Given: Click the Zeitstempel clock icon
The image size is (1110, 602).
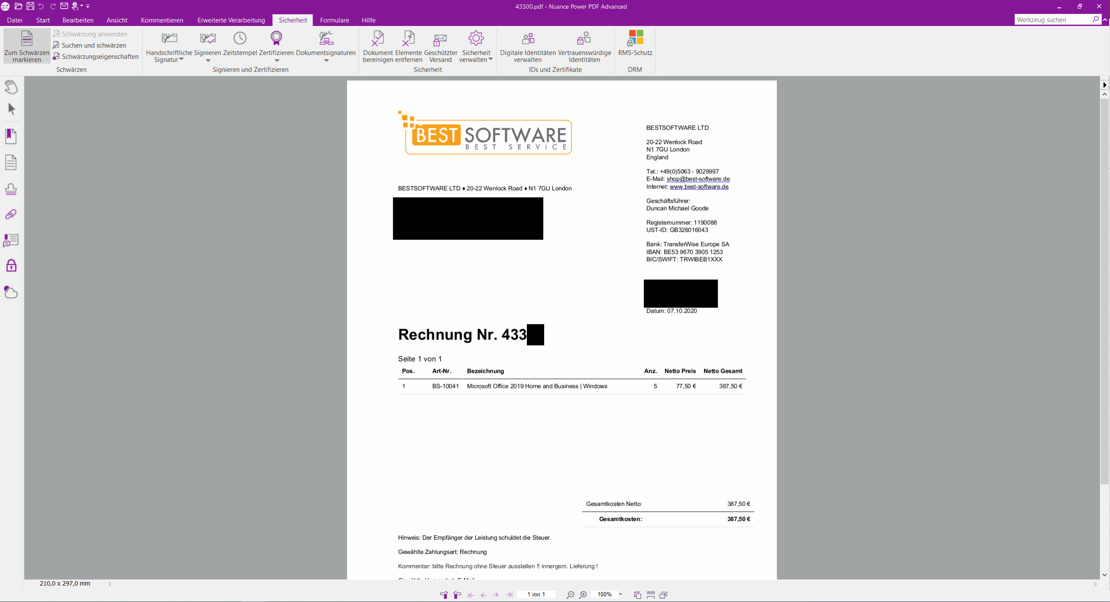Looking at the screenshot, I should pos(240,39).
